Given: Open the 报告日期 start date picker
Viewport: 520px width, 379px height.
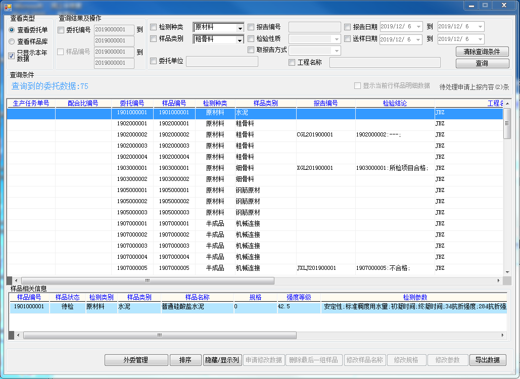Looking at the screenshot, I should coord(419,27).
